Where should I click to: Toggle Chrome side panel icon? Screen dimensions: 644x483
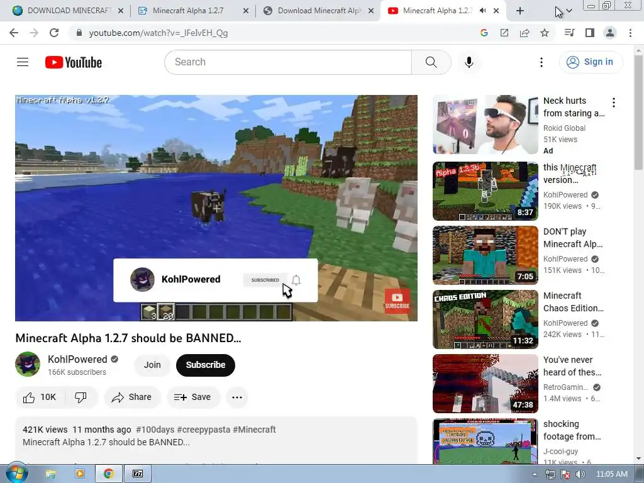(x=590, y=33)
